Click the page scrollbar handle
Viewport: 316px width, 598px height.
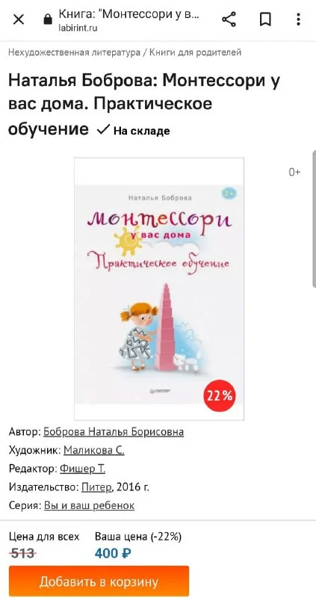click(x=314, y=218)
